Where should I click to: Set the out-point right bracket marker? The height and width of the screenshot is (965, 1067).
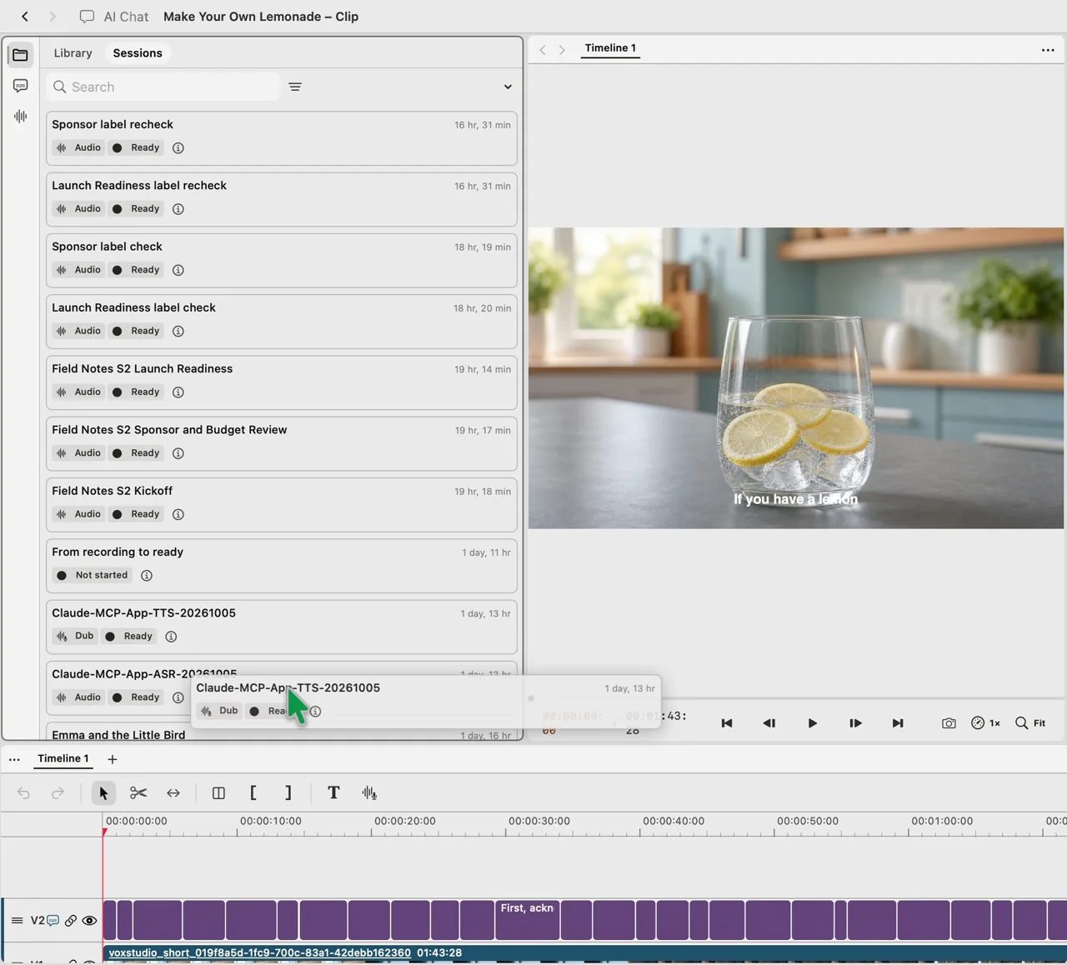[288, 793]
